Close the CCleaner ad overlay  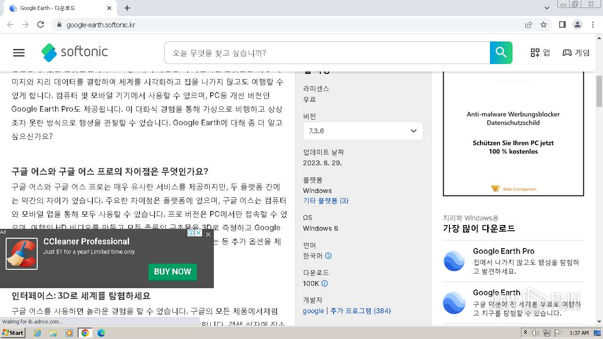coord(208,234)
